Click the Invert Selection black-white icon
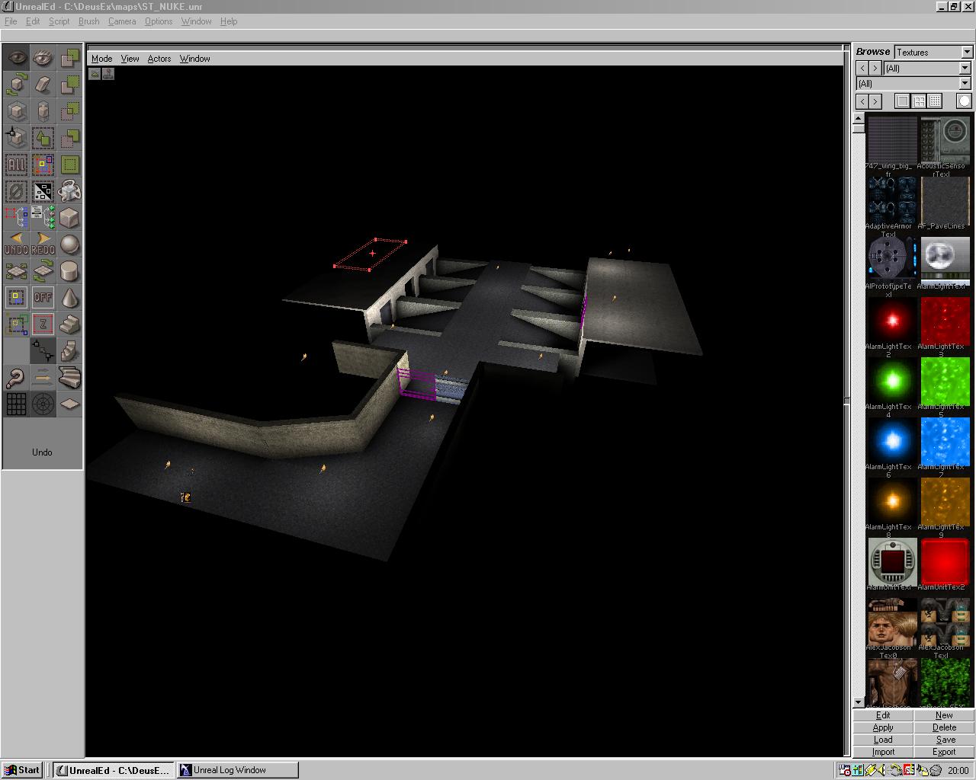The height and width of the screenshot is (780, 976). pos(43,190)
